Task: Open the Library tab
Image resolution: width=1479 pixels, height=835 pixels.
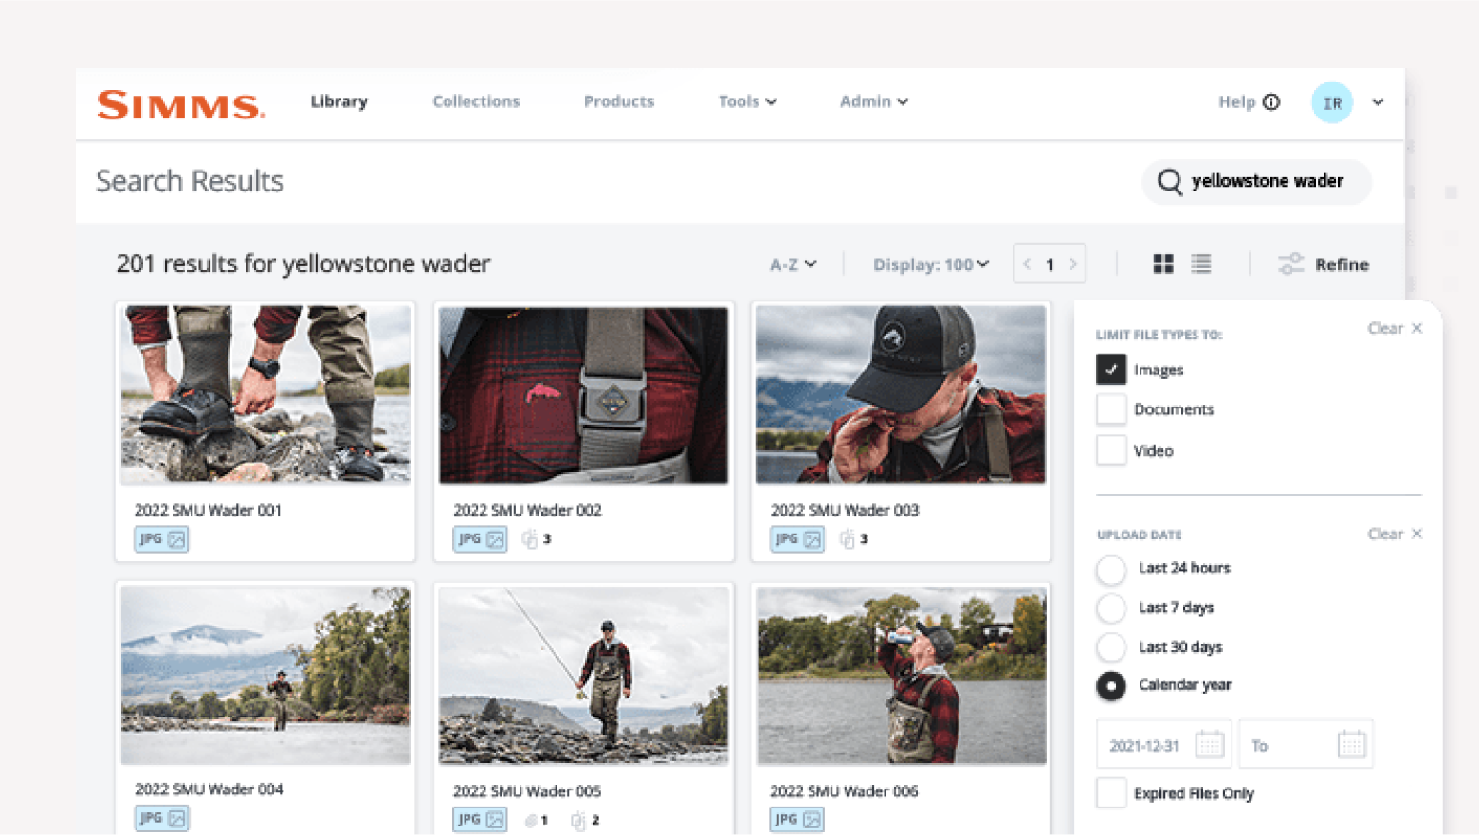Action: tap(338, 101)
